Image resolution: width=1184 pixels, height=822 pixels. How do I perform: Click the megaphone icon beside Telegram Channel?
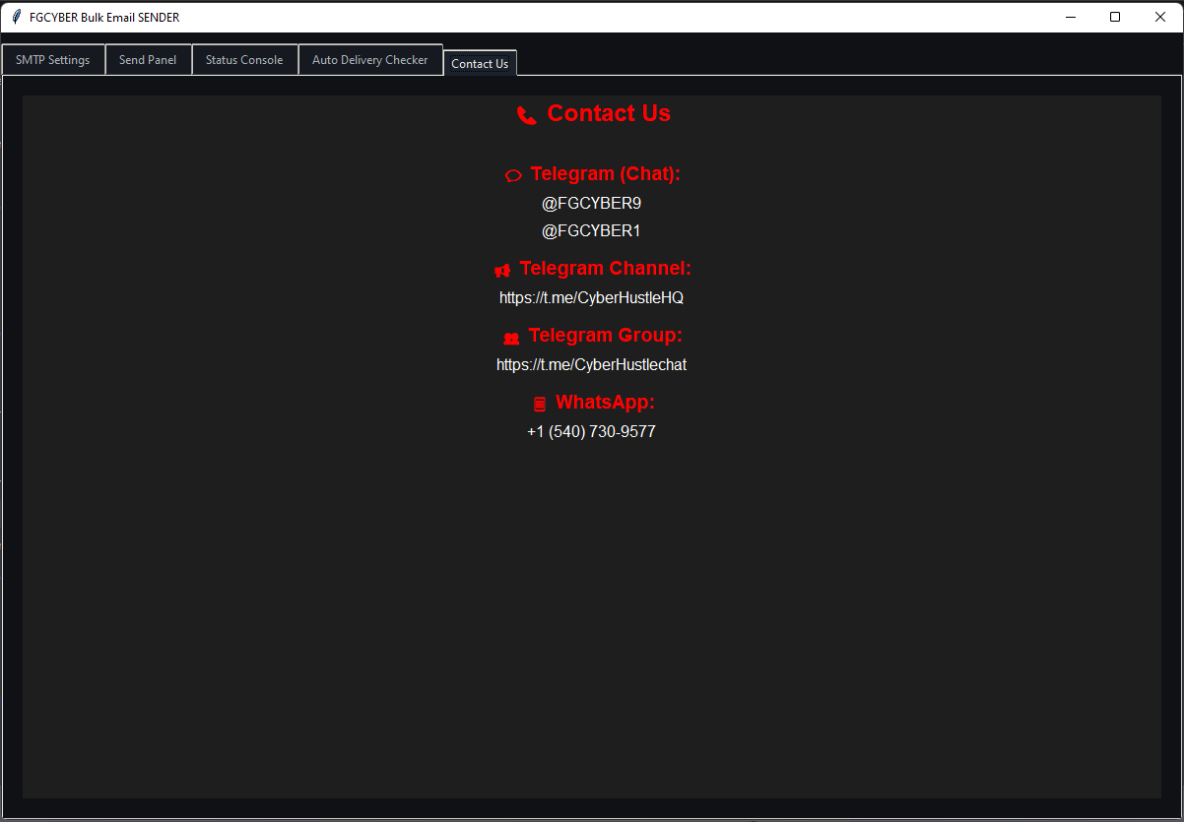tap(502, 270)
